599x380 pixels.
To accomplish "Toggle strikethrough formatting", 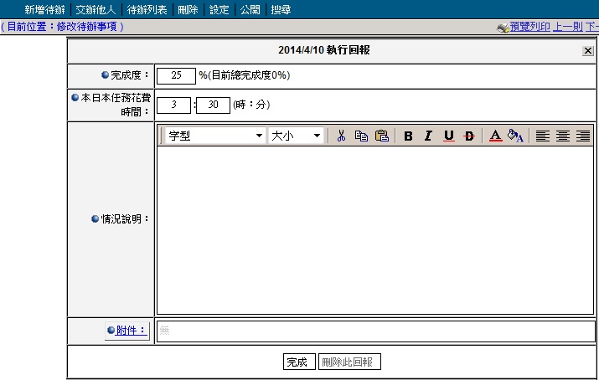I will [x=468, y=136].
